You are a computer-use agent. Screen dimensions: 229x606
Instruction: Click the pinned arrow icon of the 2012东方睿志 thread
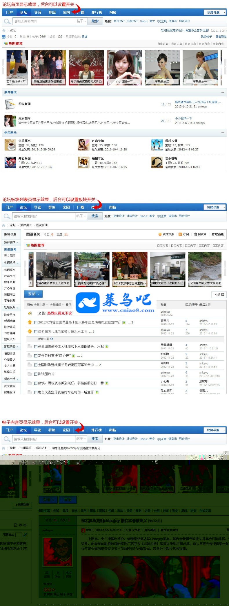[x=30, y=322]
